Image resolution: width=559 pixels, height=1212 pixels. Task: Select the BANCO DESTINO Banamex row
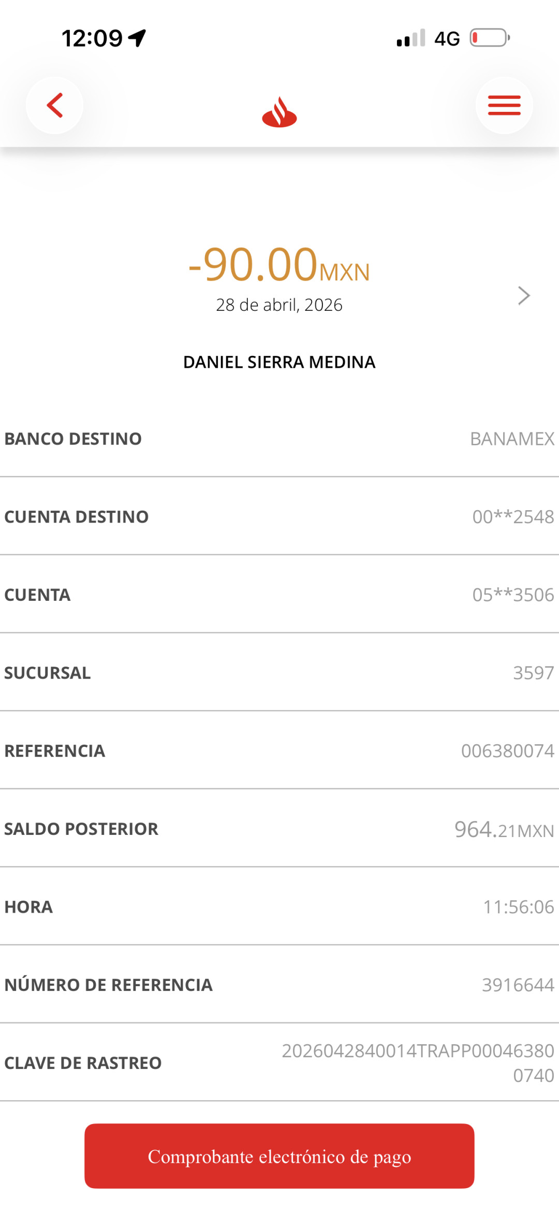279,438
